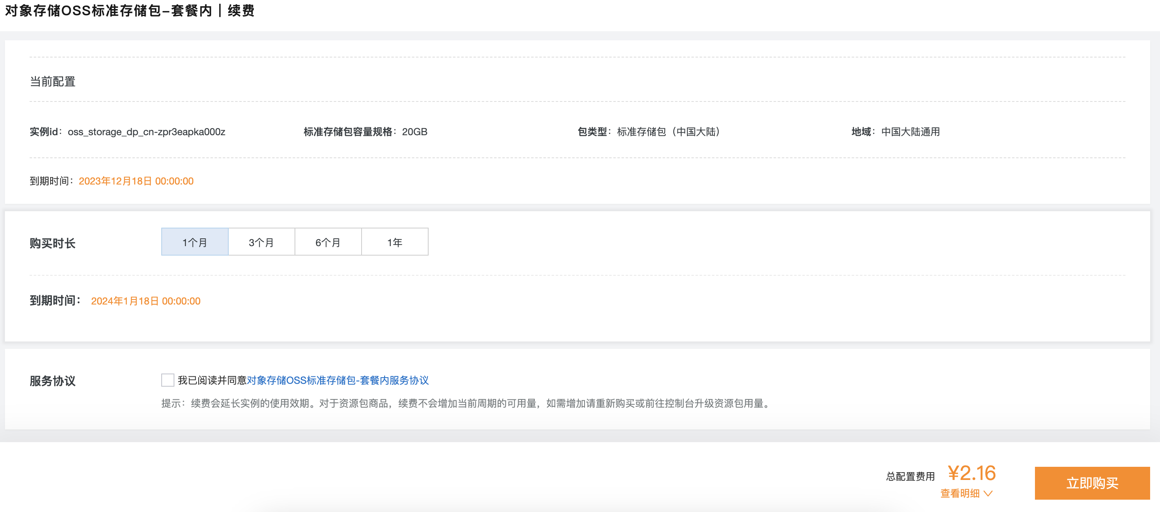This screenshot has height=512, width=1160.
Task: Click the expiry date 2023年12月18日 00:00:00
Action: (136, 181)
